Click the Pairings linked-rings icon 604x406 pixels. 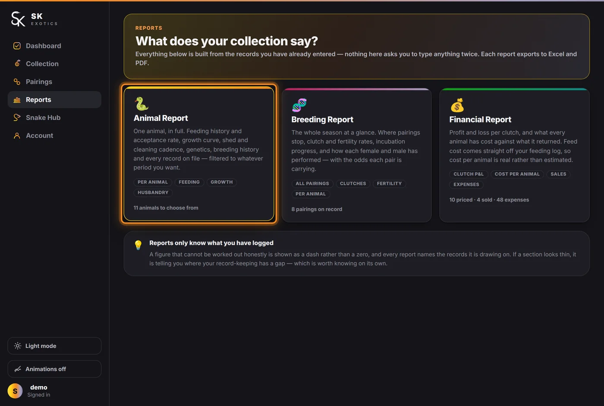coord(17,82)
